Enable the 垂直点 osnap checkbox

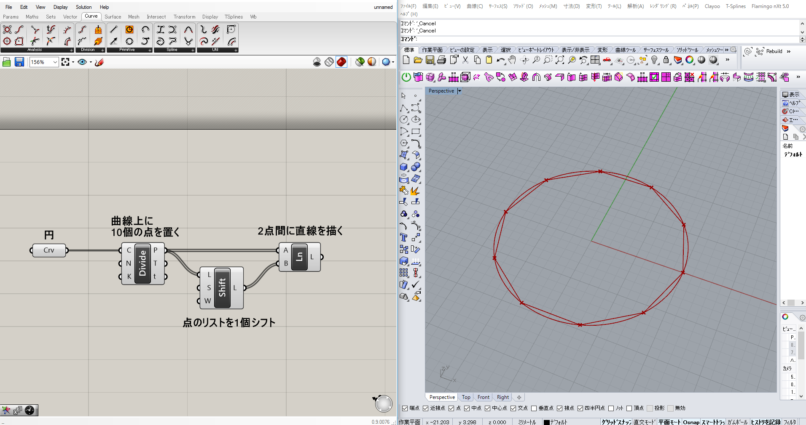533,408
